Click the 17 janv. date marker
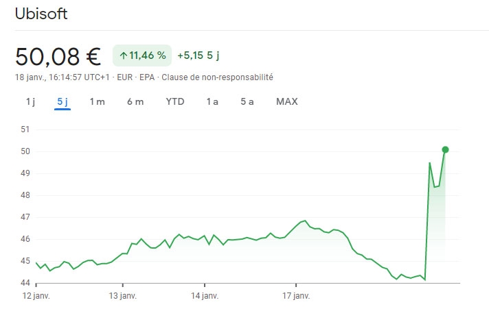 pos(296,296)
